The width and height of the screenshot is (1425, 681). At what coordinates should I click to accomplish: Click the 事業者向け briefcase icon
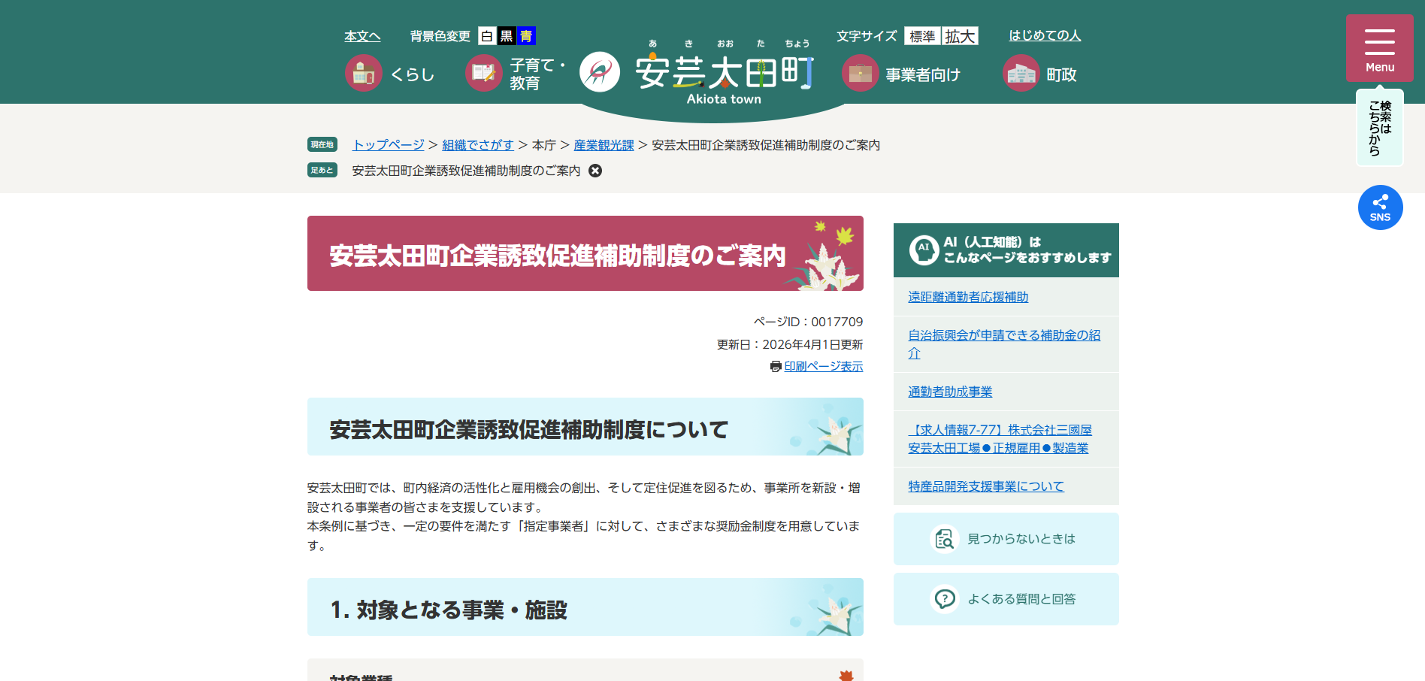[x=861, y=74]
